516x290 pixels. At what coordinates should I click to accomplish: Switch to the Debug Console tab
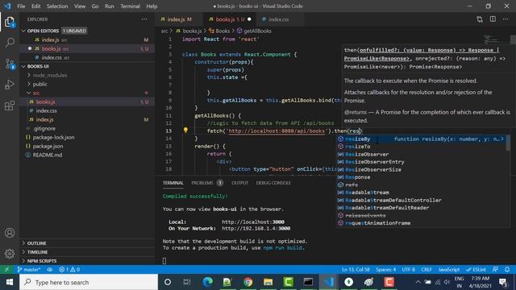coord(273,183)
